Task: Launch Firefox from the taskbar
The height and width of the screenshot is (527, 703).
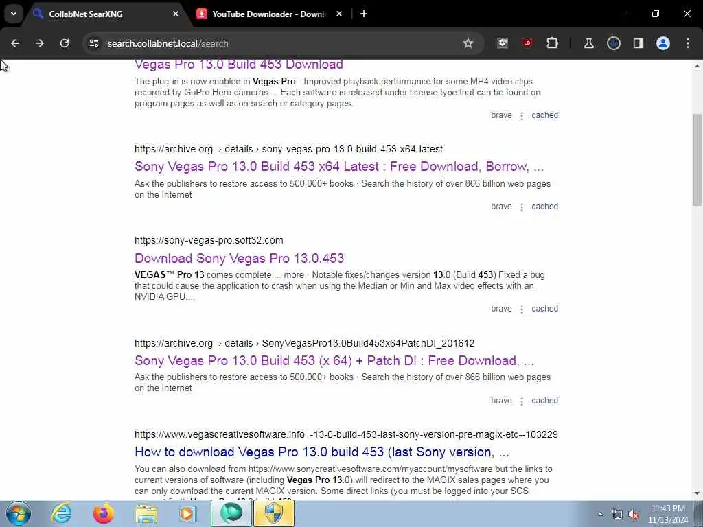Action: click(x=104, y=513)
